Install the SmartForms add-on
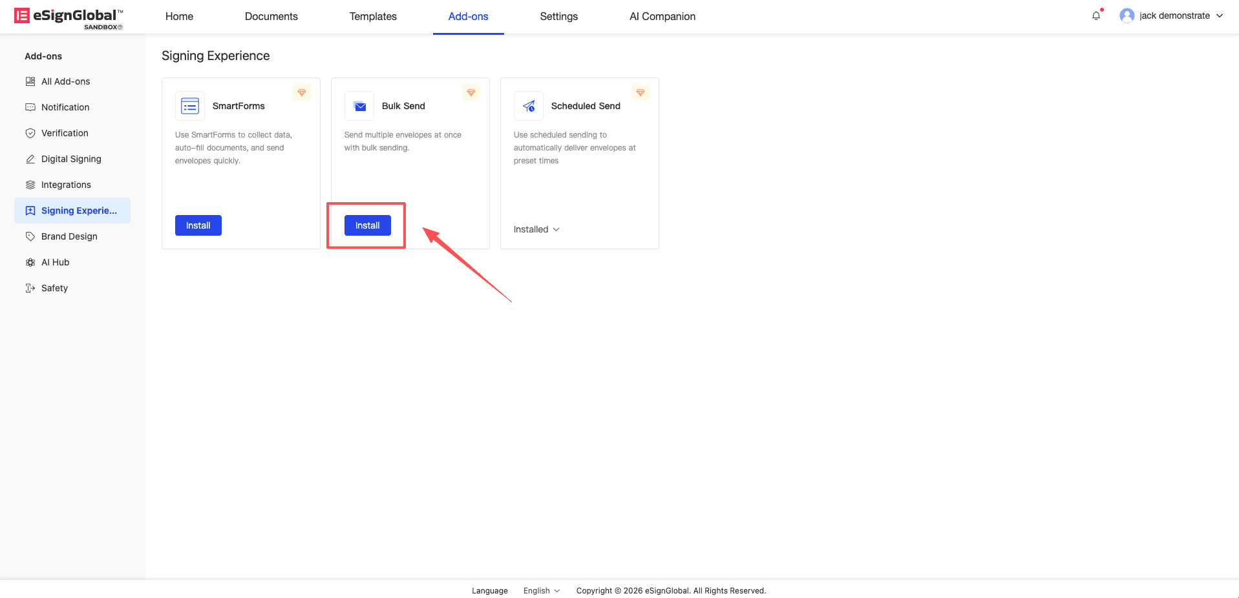Screen dimensions: 1239x598 [x=198, y=225]
